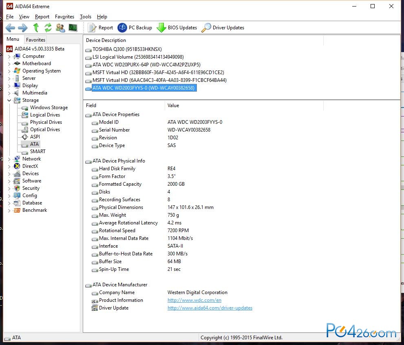Select SMART in the tree
Viewport: 404px width, 345px height.
click(38, 152)
